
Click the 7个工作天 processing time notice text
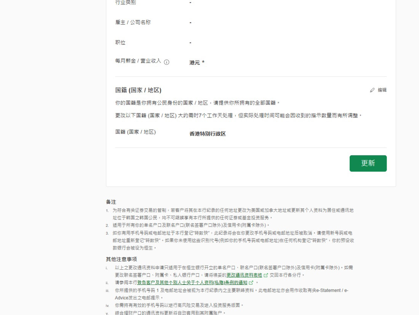(x=238, y=116)
